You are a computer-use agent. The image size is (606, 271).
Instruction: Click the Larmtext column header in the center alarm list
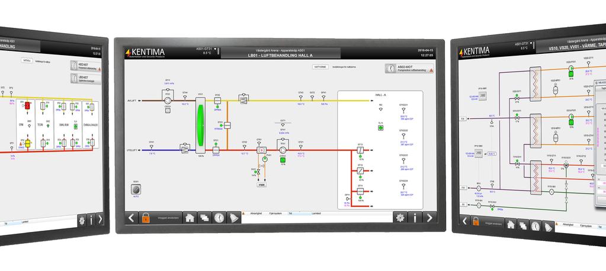316,213
